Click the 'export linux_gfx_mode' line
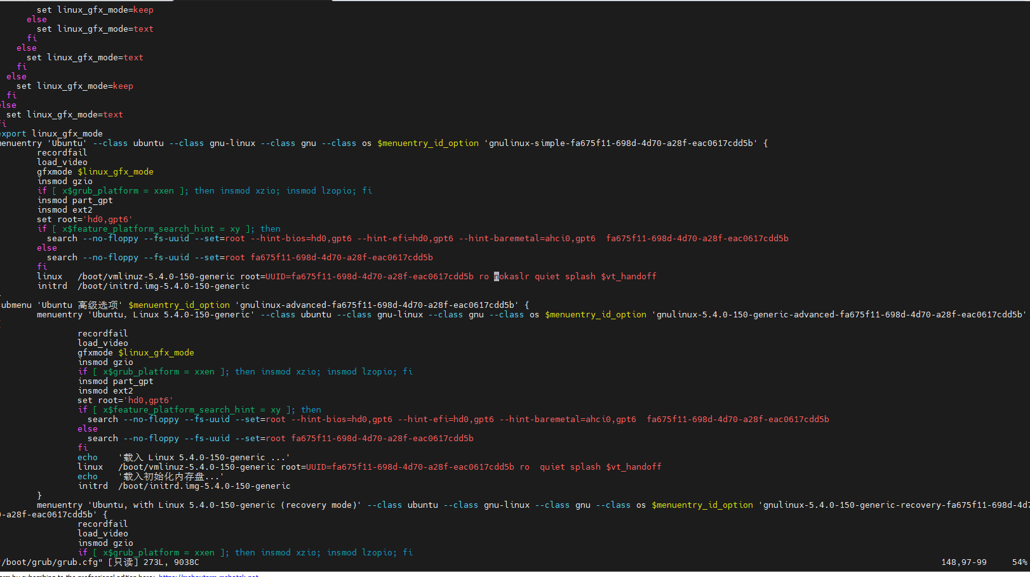 click(51, 134)
